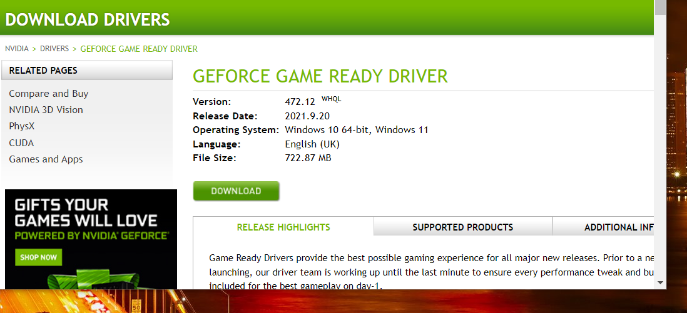Open the CUDA related page
The height and width of the screenshot is (313, 687).
(21, 143)
